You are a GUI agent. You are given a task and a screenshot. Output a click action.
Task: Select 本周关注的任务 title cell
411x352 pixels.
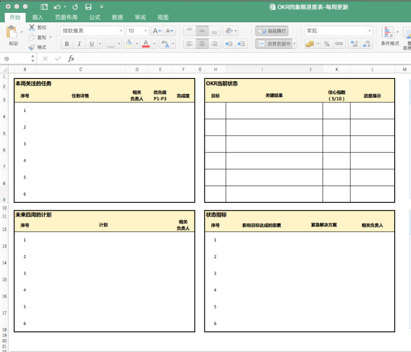pos(34,83)
